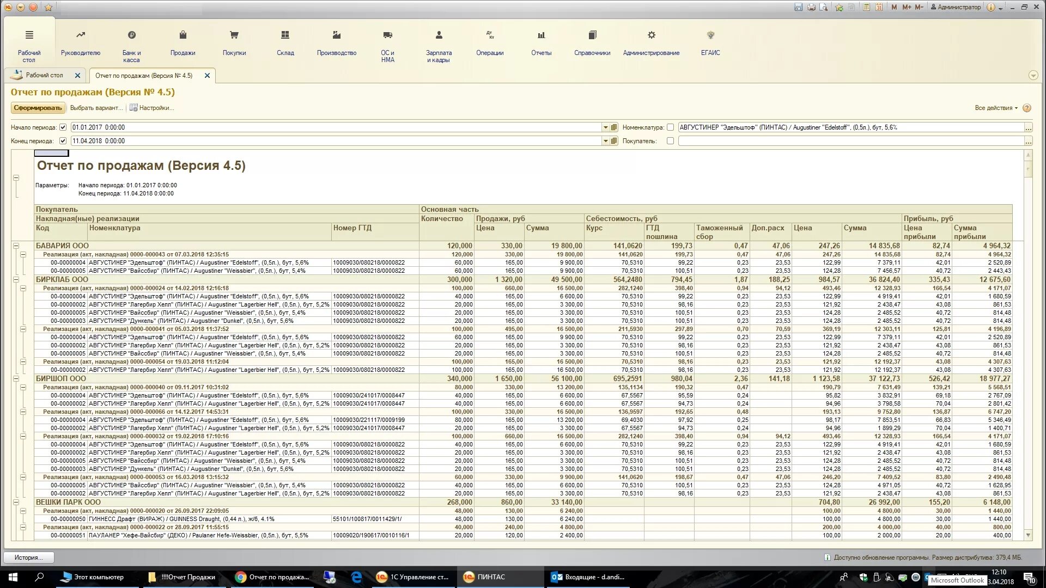Click the Номенклатура selection ellipsis button

coord(1028,127)
